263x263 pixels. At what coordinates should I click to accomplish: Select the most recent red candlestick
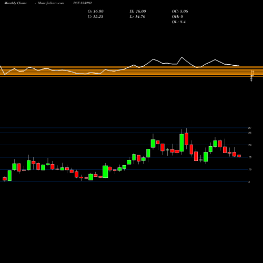239,156
